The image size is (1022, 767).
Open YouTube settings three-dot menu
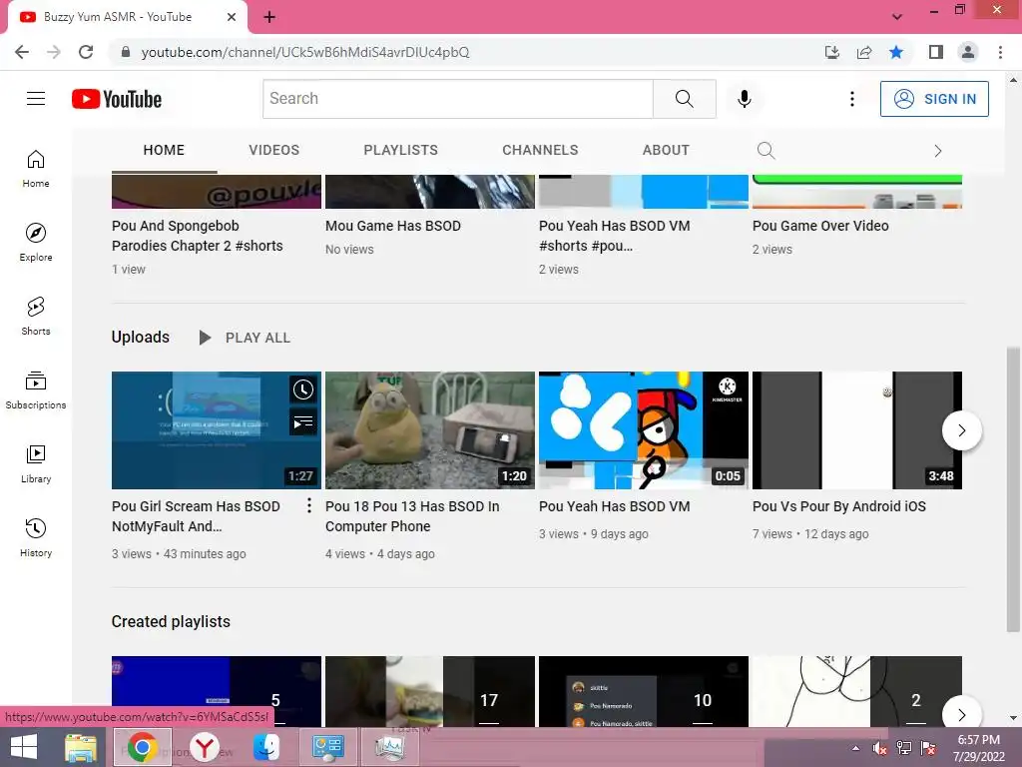(852, 99)
